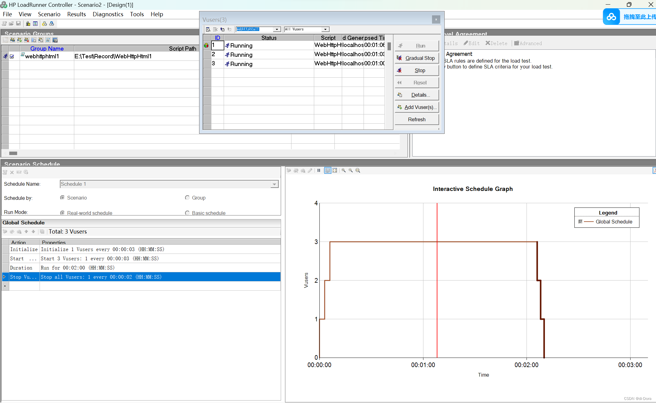Click the Service Virtualization SV icon

click(55, 40)
